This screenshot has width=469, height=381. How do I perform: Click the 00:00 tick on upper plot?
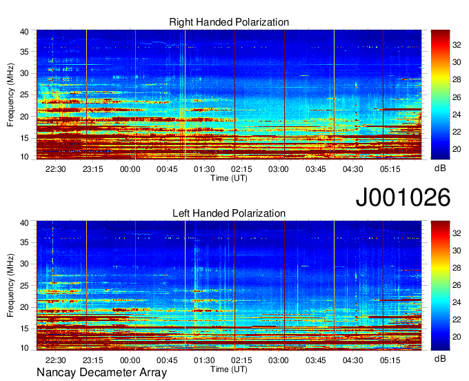click(130, 169)
